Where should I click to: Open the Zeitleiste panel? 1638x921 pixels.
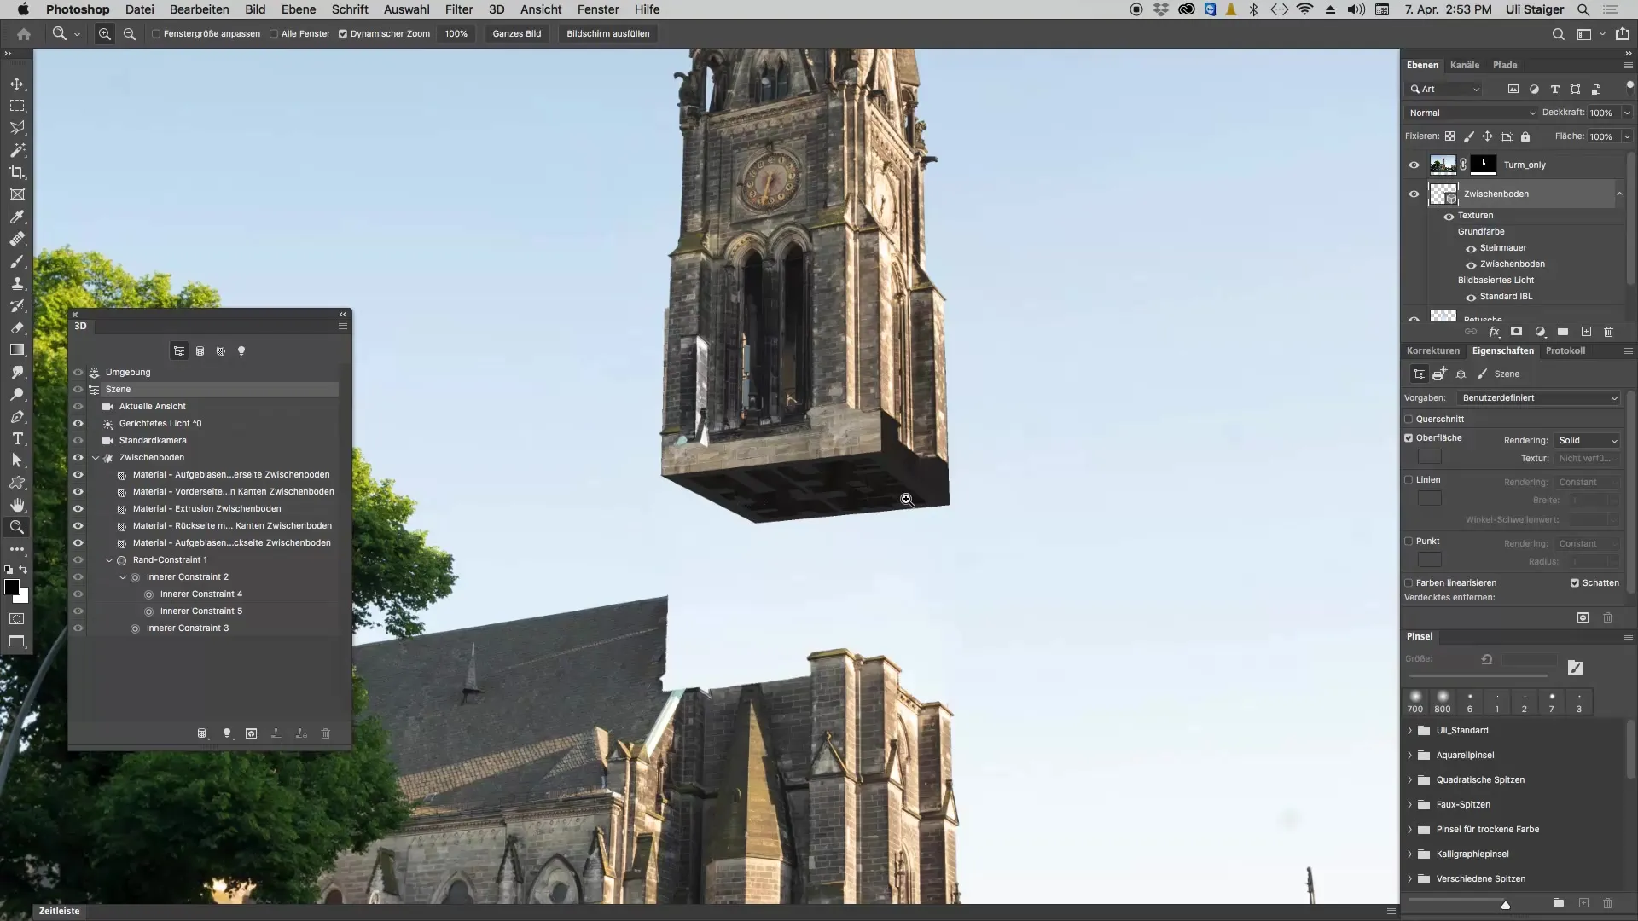click(x=59, y=911)
